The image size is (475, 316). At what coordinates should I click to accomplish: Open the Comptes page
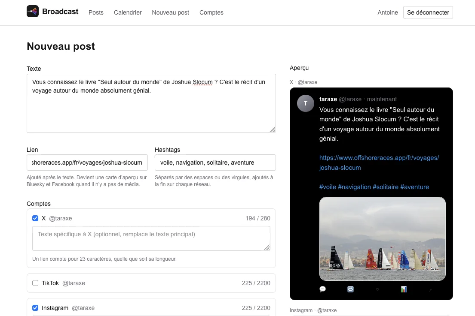tap(211, 12)
